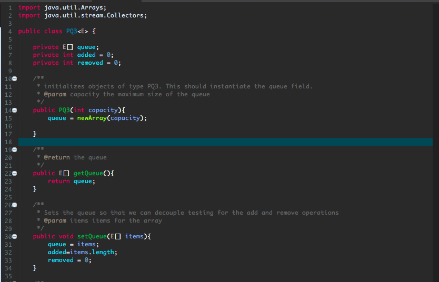Click the java.util.stream.Collectors import text
Screen dimensions: 439x282
tap(95, 15)
